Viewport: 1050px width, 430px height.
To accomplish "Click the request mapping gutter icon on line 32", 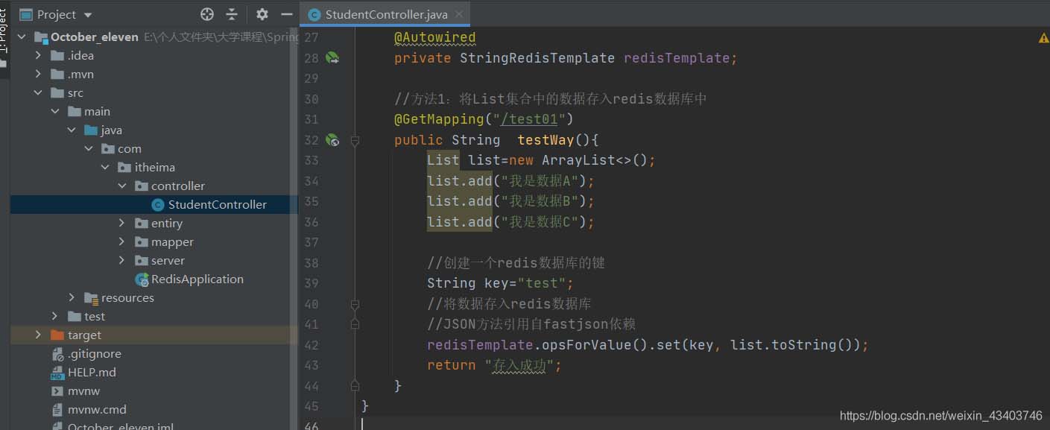I will [332, 139].
